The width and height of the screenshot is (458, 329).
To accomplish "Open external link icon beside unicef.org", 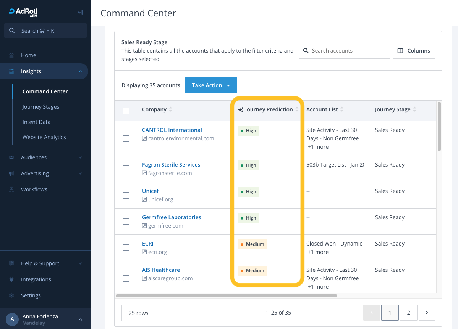I will click(144, 199).
